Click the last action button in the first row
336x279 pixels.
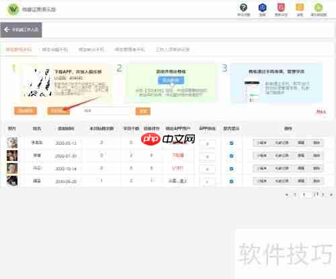(316, 143)
